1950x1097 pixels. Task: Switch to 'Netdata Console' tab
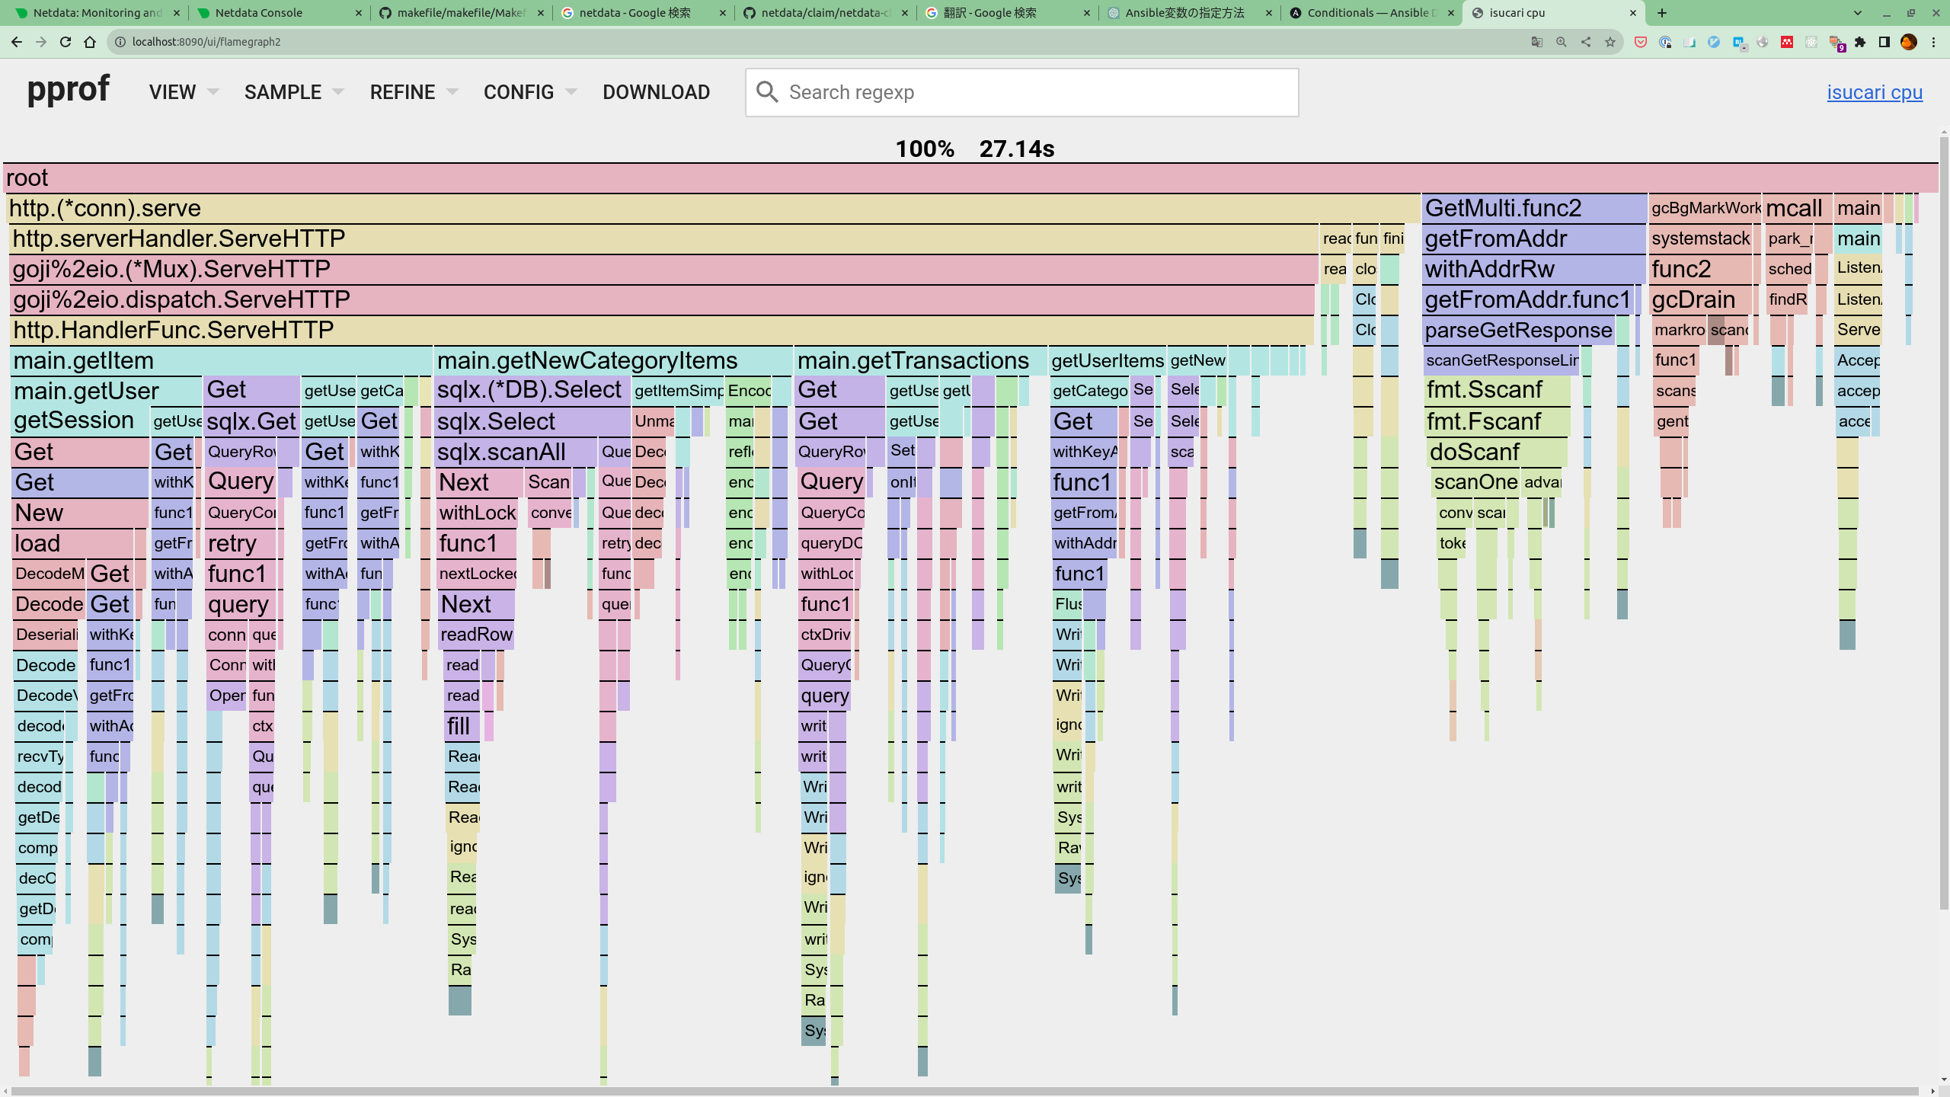(x=279, y=13)
